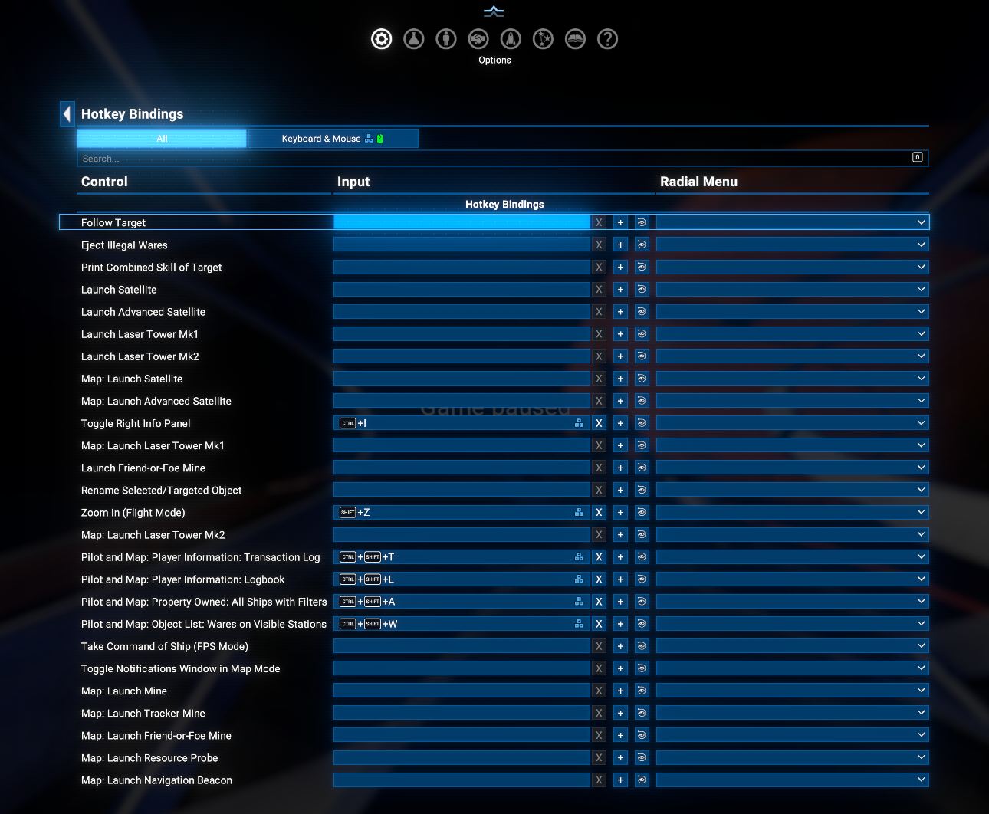Switch to the All tab
This screenshot has height=814, width=989.
click(162, 139)
